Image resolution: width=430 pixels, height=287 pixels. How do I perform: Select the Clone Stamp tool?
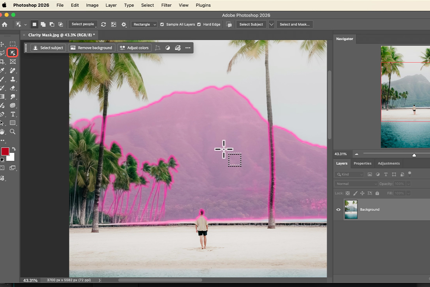click(13, 79)
